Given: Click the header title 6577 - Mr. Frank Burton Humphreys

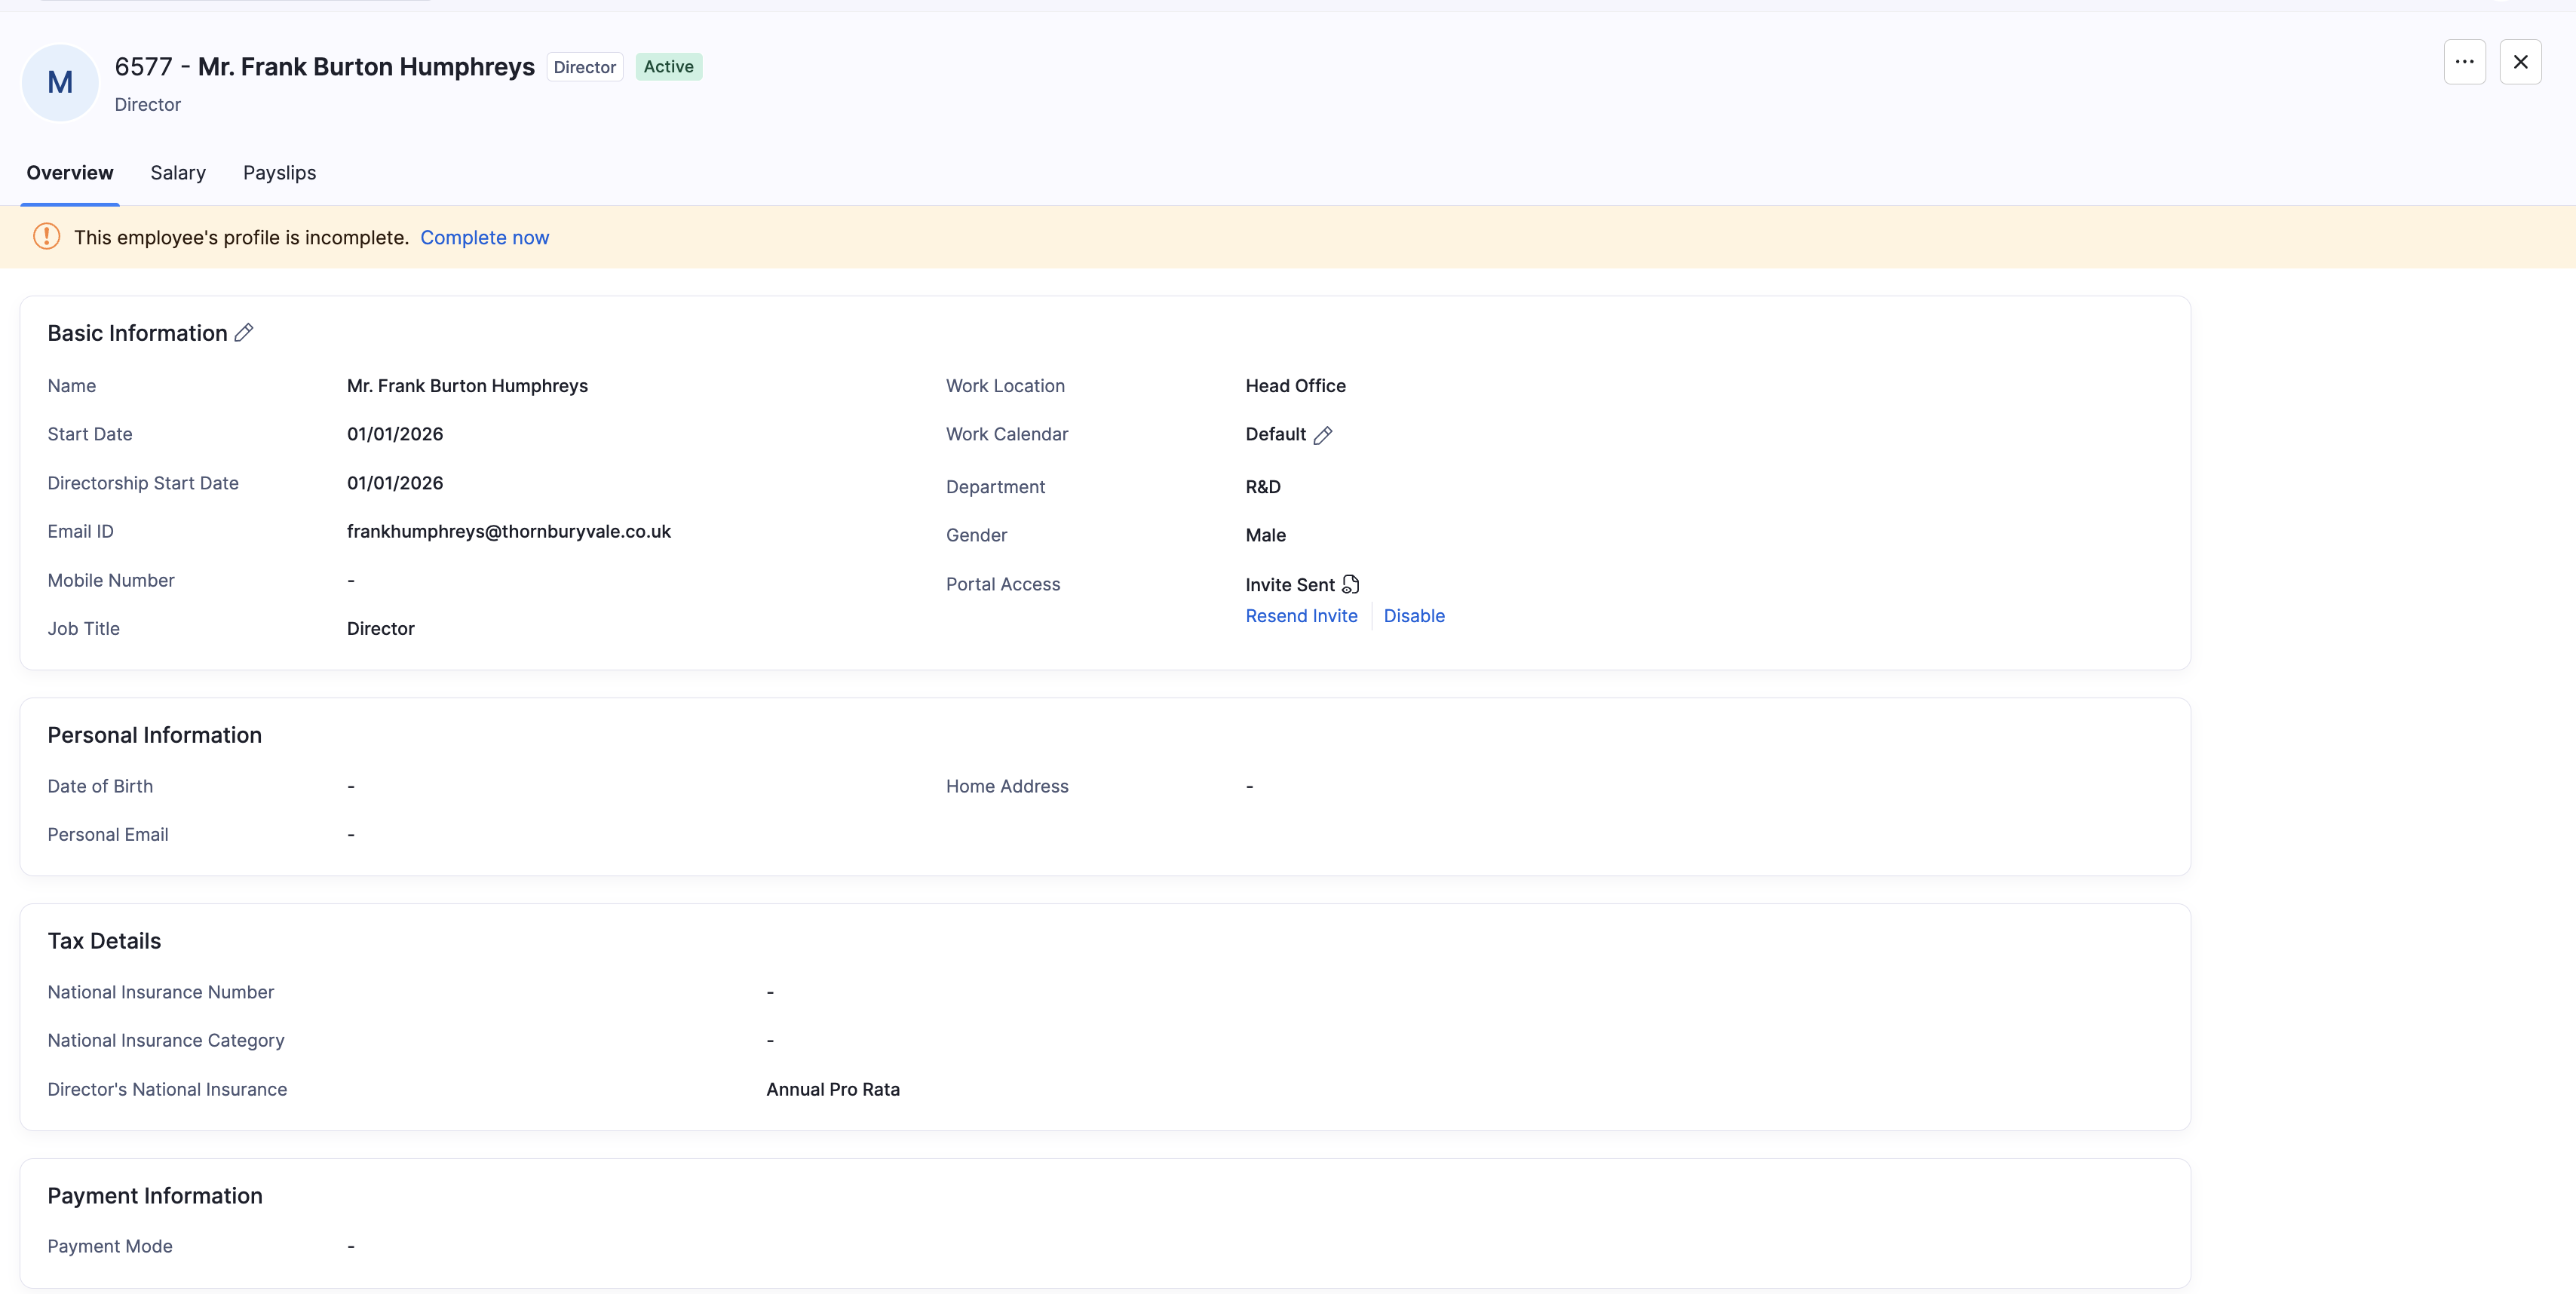Looking at the screenshot, I should click(x=325, y=67).
